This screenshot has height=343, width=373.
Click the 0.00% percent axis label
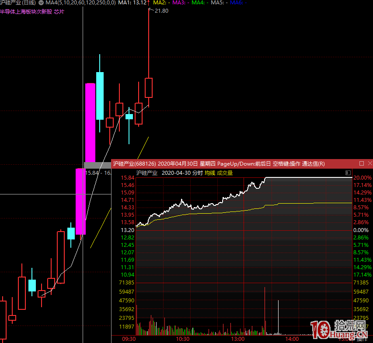click(361, 230)
